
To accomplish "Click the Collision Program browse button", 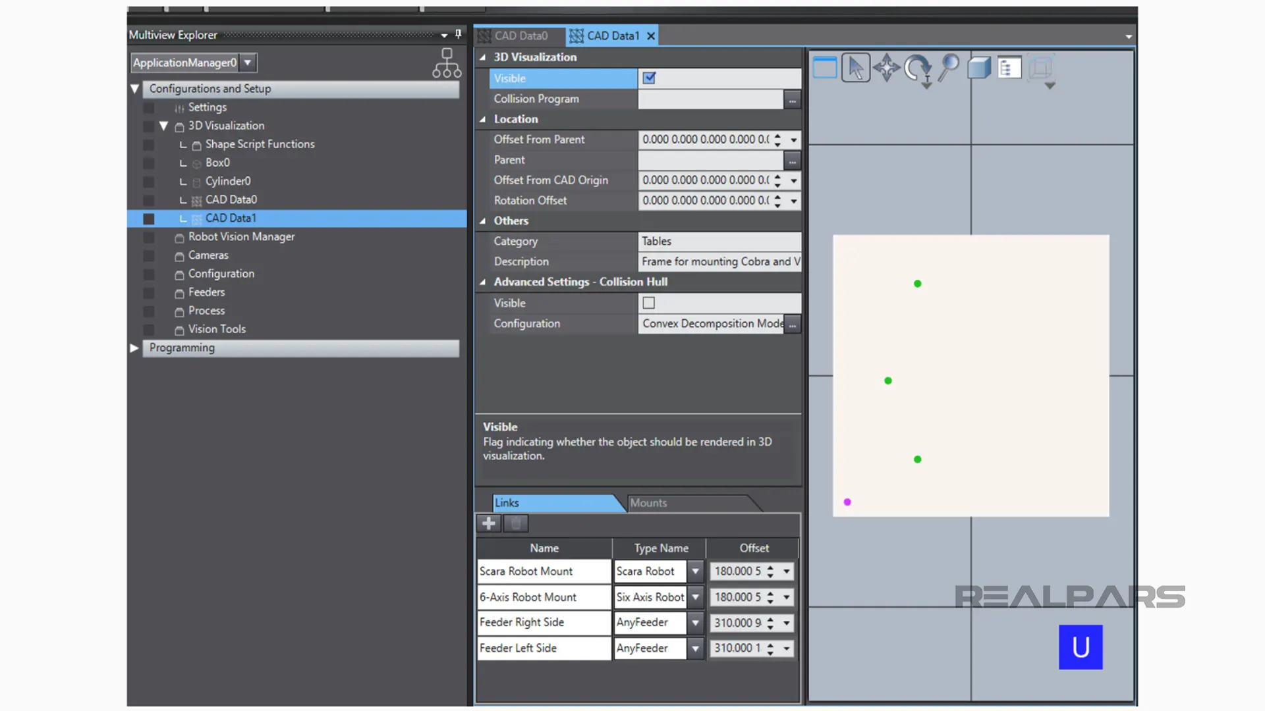I will (x=792, y=99).
